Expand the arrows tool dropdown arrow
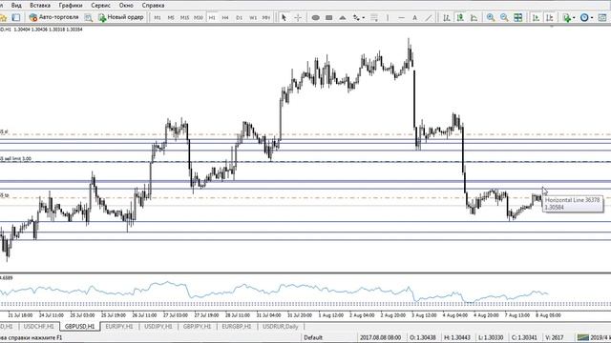Image resolution: width=611 pixels, height=343 pixels. click(x=363, y=17)
